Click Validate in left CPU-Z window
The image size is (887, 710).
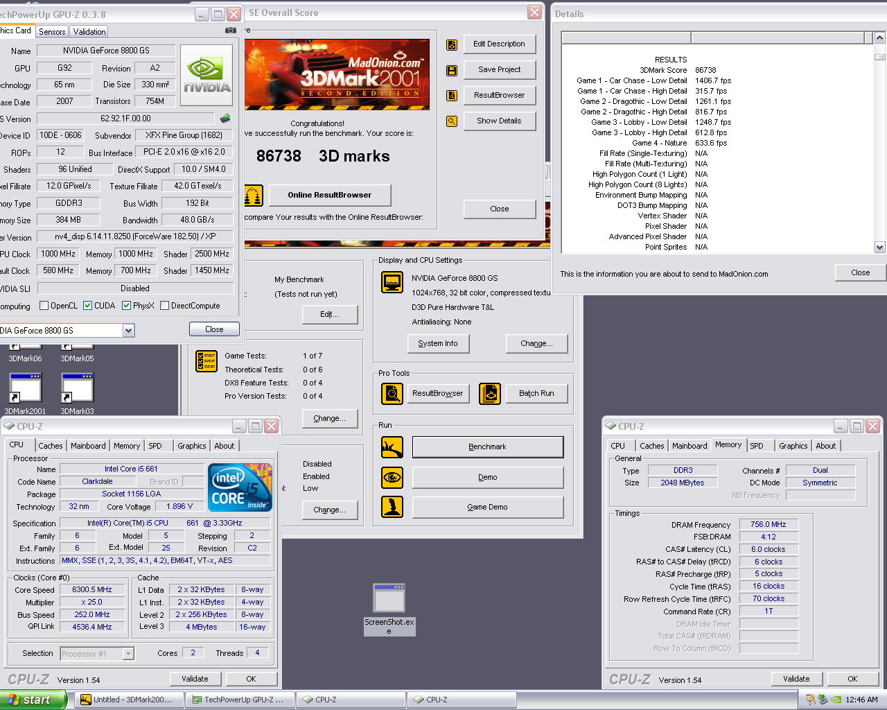(x=195, y=679)
